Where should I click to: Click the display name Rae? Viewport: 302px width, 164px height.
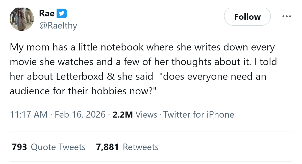click(47, 13)
